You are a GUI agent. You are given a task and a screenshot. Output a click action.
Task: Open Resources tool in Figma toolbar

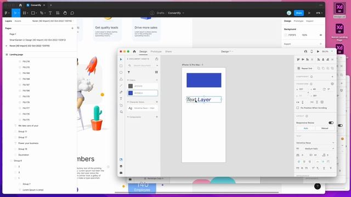point(58,13)
